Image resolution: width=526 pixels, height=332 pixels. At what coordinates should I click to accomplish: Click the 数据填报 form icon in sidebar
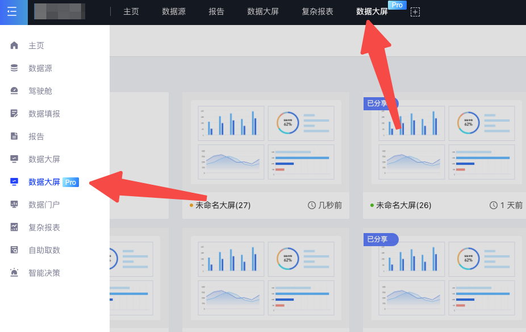(x=14, y=114)
